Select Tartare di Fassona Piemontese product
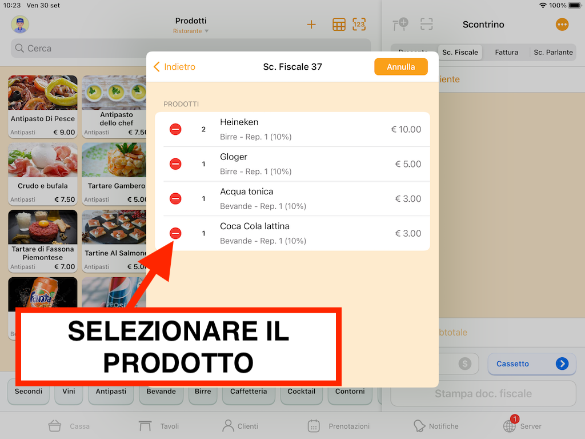585x439 pixels. (42, 241)
